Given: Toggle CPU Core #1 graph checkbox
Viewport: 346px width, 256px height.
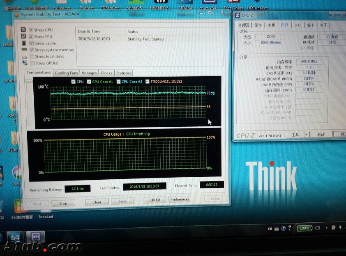Looking at the screenshot, I should pos(89,82).
